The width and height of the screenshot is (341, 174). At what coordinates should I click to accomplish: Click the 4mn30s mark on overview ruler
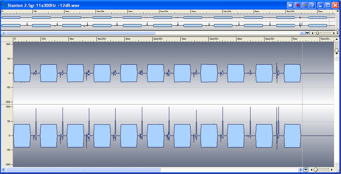point(290,11)
